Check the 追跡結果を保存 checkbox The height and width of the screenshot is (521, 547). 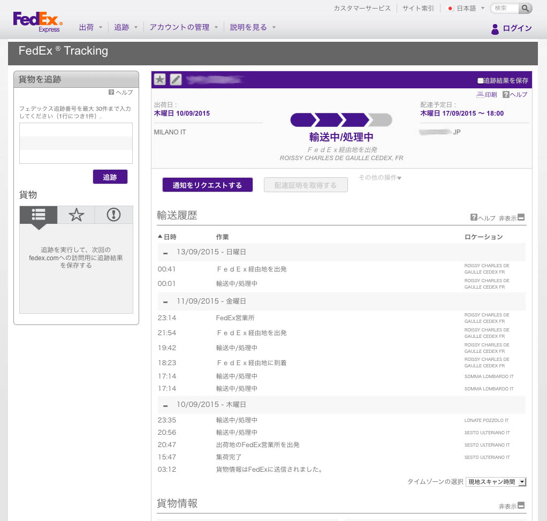pos(481,81)
